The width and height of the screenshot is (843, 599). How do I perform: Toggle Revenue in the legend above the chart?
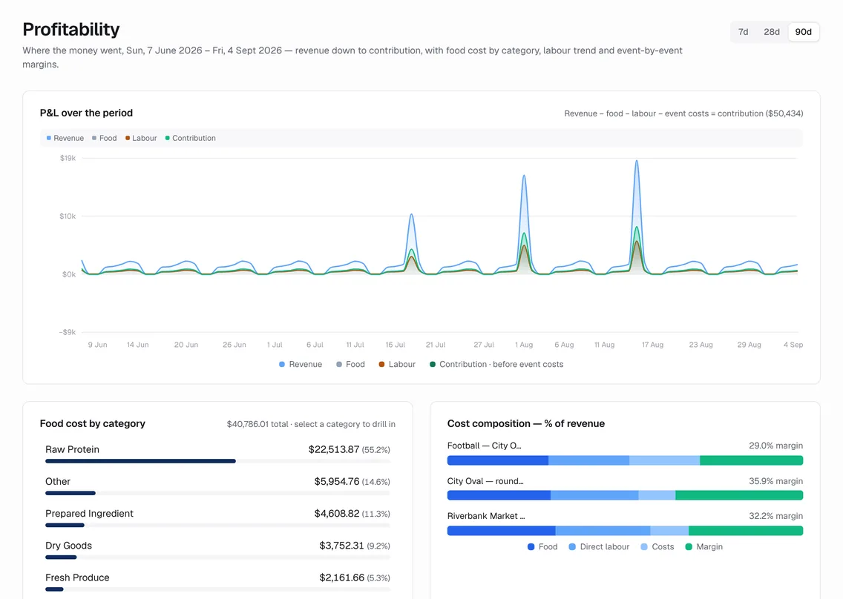click(x=65, y=138)
